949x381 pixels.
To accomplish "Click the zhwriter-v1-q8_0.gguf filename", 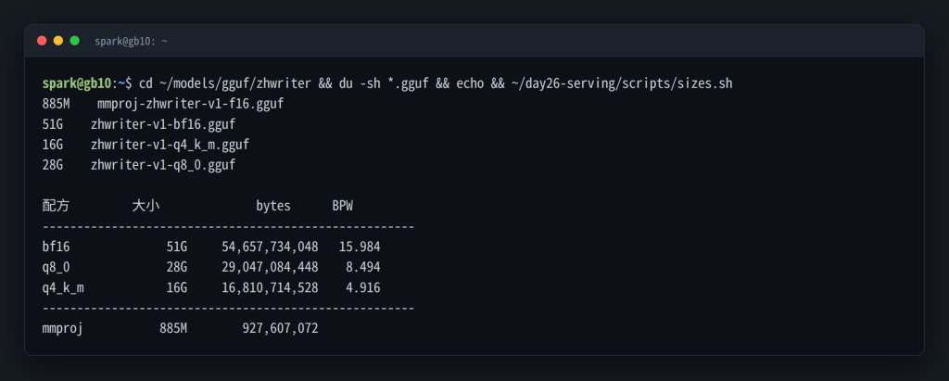I will point(163,165).
